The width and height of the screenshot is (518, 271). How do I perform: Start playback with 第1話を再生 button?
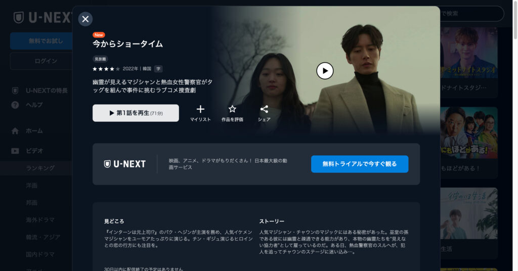pyautogui.click(x=136, y=113)
